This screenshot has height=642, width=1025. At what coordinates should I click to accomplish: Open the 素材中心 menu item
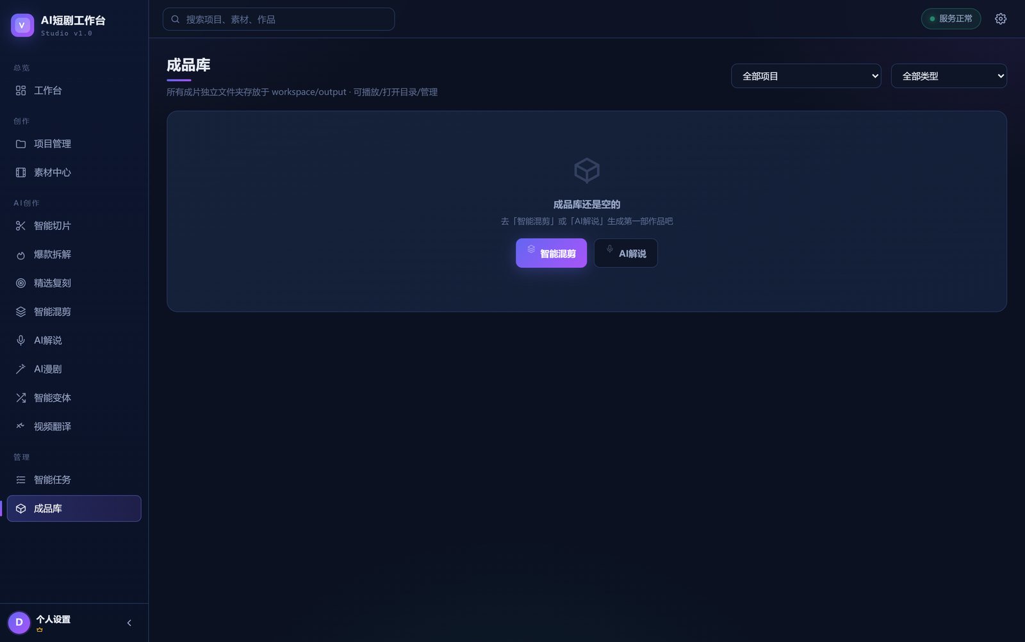74,172
